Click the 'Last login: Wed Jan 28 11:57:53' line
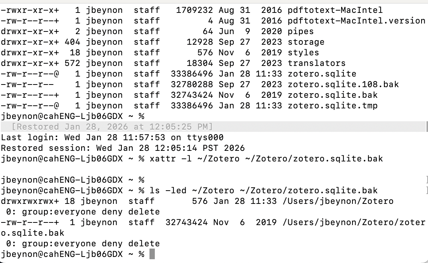The height and width of the screenshot is (263, 428). pyautogui.click(x=112, y=137)
